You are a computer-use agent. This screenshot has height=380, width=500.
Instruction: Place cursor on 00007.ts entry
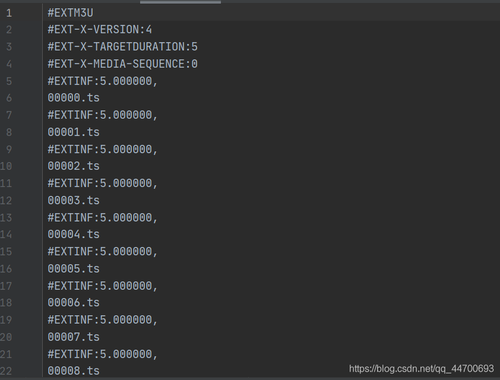coord(74,337)
